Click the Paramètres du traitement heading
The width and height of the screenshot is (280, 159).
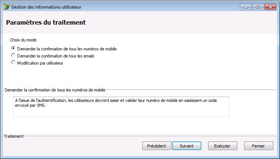46,22
